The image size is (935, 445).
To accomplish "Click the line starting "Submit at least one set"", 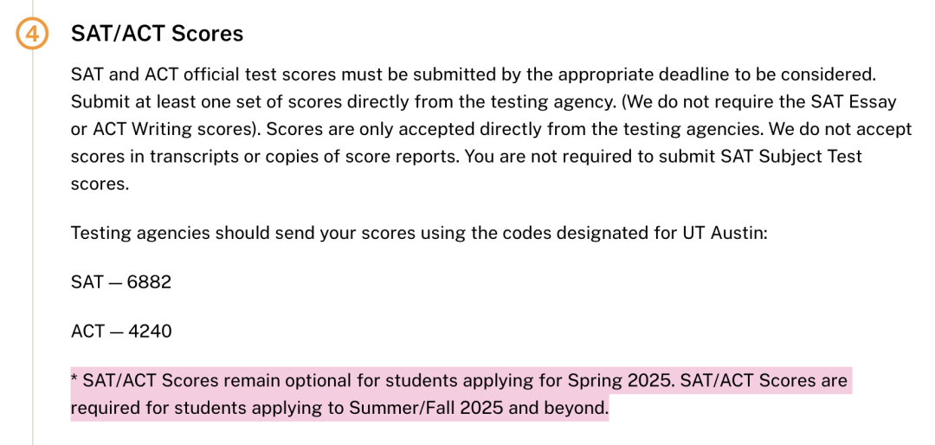I will click(484, 102).
